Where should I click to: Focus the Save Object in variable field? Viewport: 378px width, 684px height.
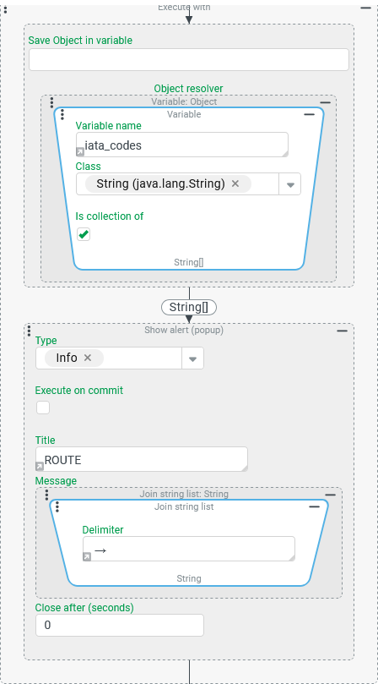[189, 60]
